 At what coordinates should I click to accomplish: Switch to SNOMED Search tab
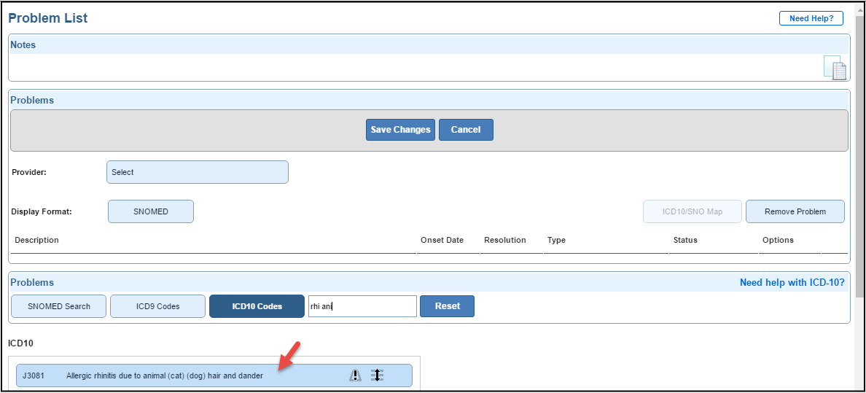pos(59,306)
